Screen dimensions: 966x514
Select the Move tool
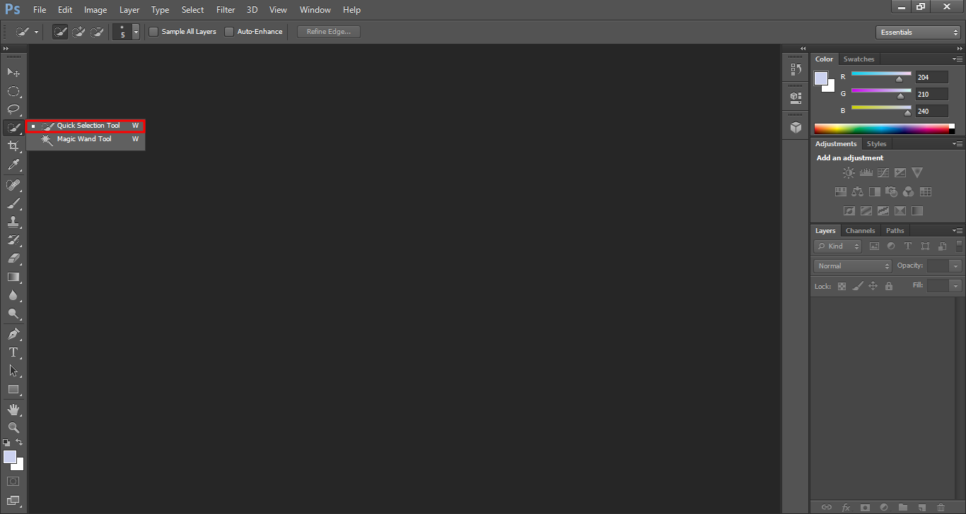(13, 72)
